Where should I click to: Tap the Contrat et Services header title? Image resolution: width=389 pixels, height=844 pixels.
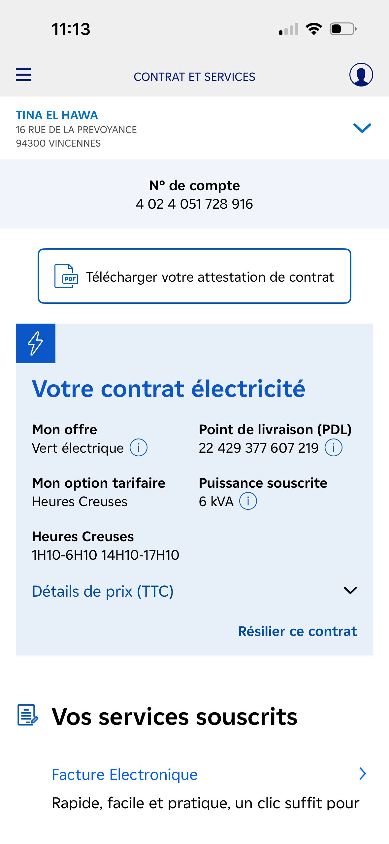coord(194,77)
